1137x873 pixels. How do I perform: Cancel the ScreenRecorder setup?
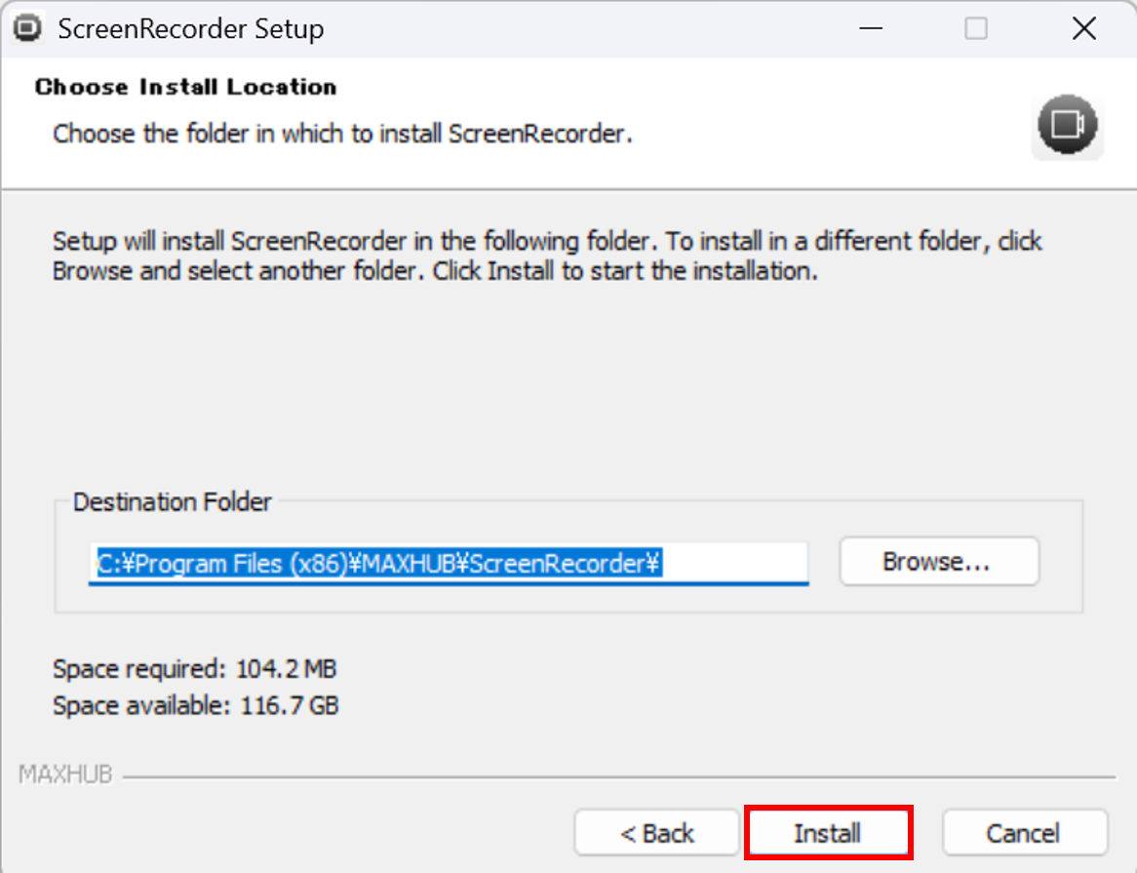(1025, 833)
